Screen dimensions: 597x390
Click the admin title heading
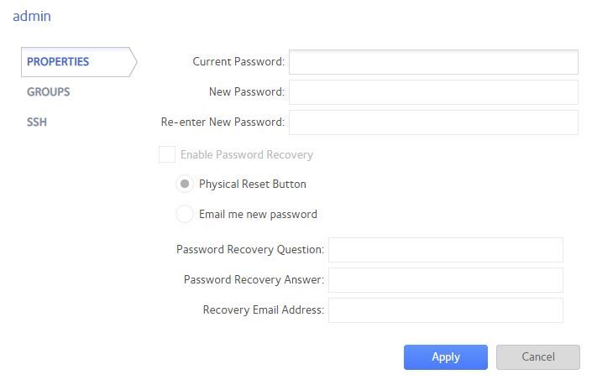(32, 16)
